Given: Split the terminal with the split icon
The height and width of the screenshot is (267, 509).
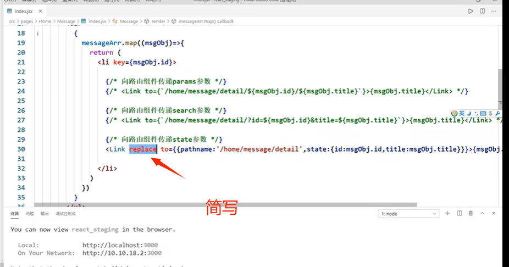Looking at the screenshot, I should pos(460,213).
